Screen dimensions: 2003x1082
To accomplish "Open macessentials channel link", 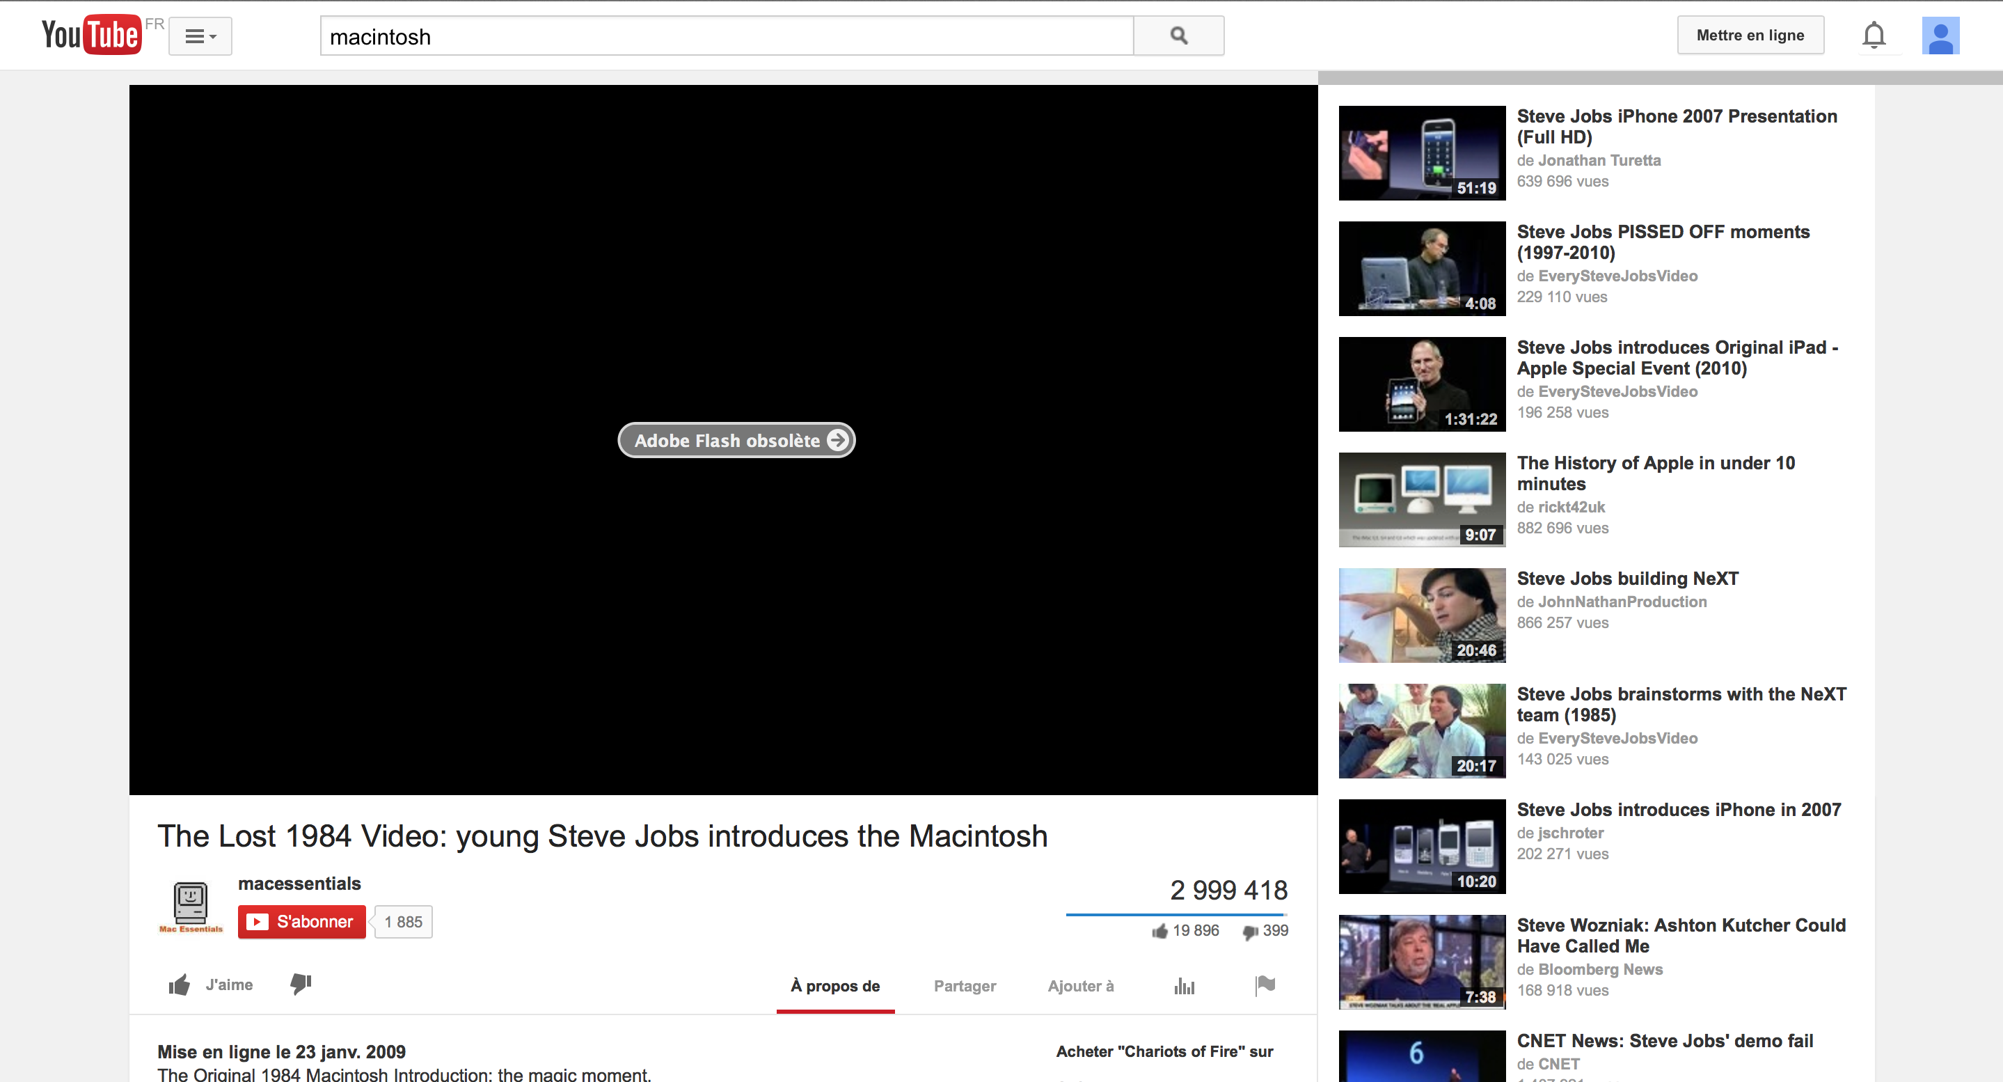I will pyautogui.click(x=299, y=884).
